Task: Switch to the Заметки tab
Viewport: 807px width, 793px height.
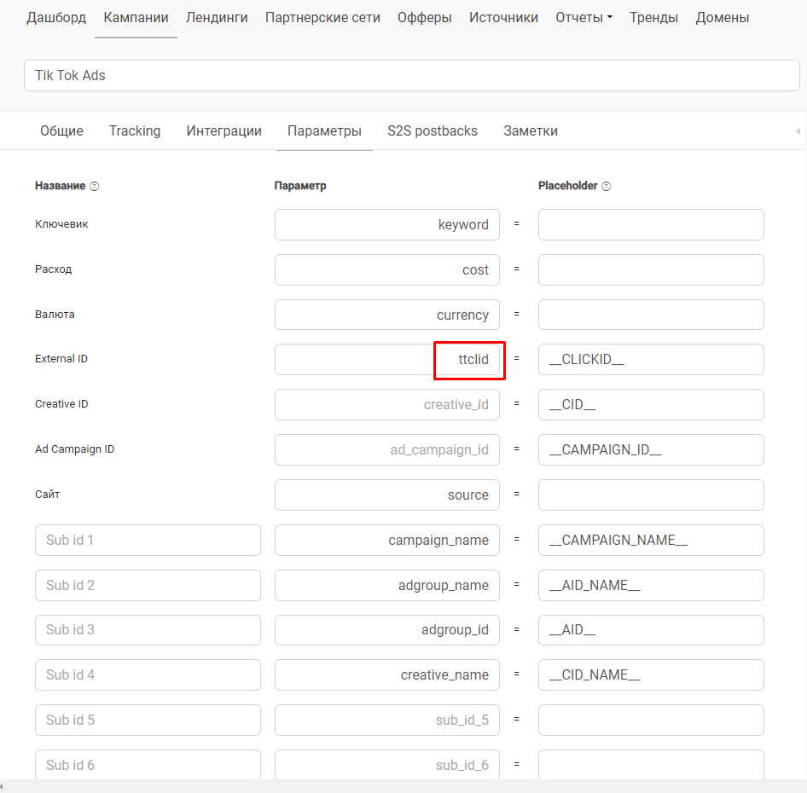Action: [531, 130]
